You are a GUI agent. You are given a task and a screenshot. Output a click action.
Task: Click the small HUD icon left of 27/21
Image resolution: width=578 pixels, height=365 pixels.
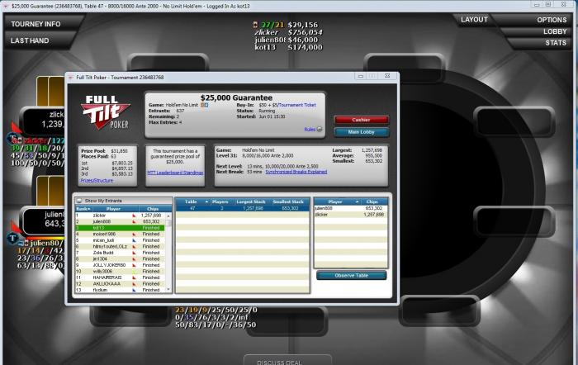click(x=255, y=25)
